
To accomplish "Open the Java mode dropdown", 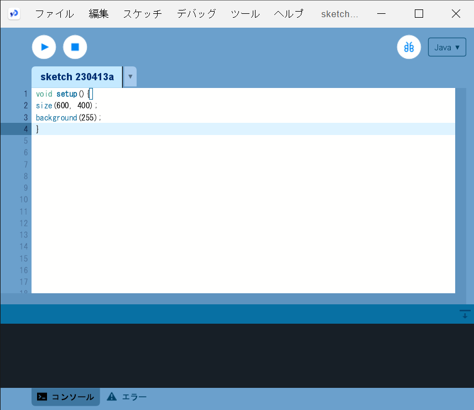I will [447, 47].
